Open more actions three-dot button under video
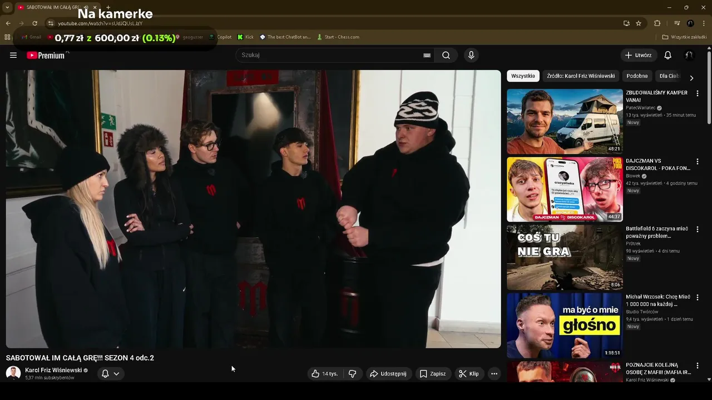The width and height of the screenshot is (712, 400). [x=494, y=374]
